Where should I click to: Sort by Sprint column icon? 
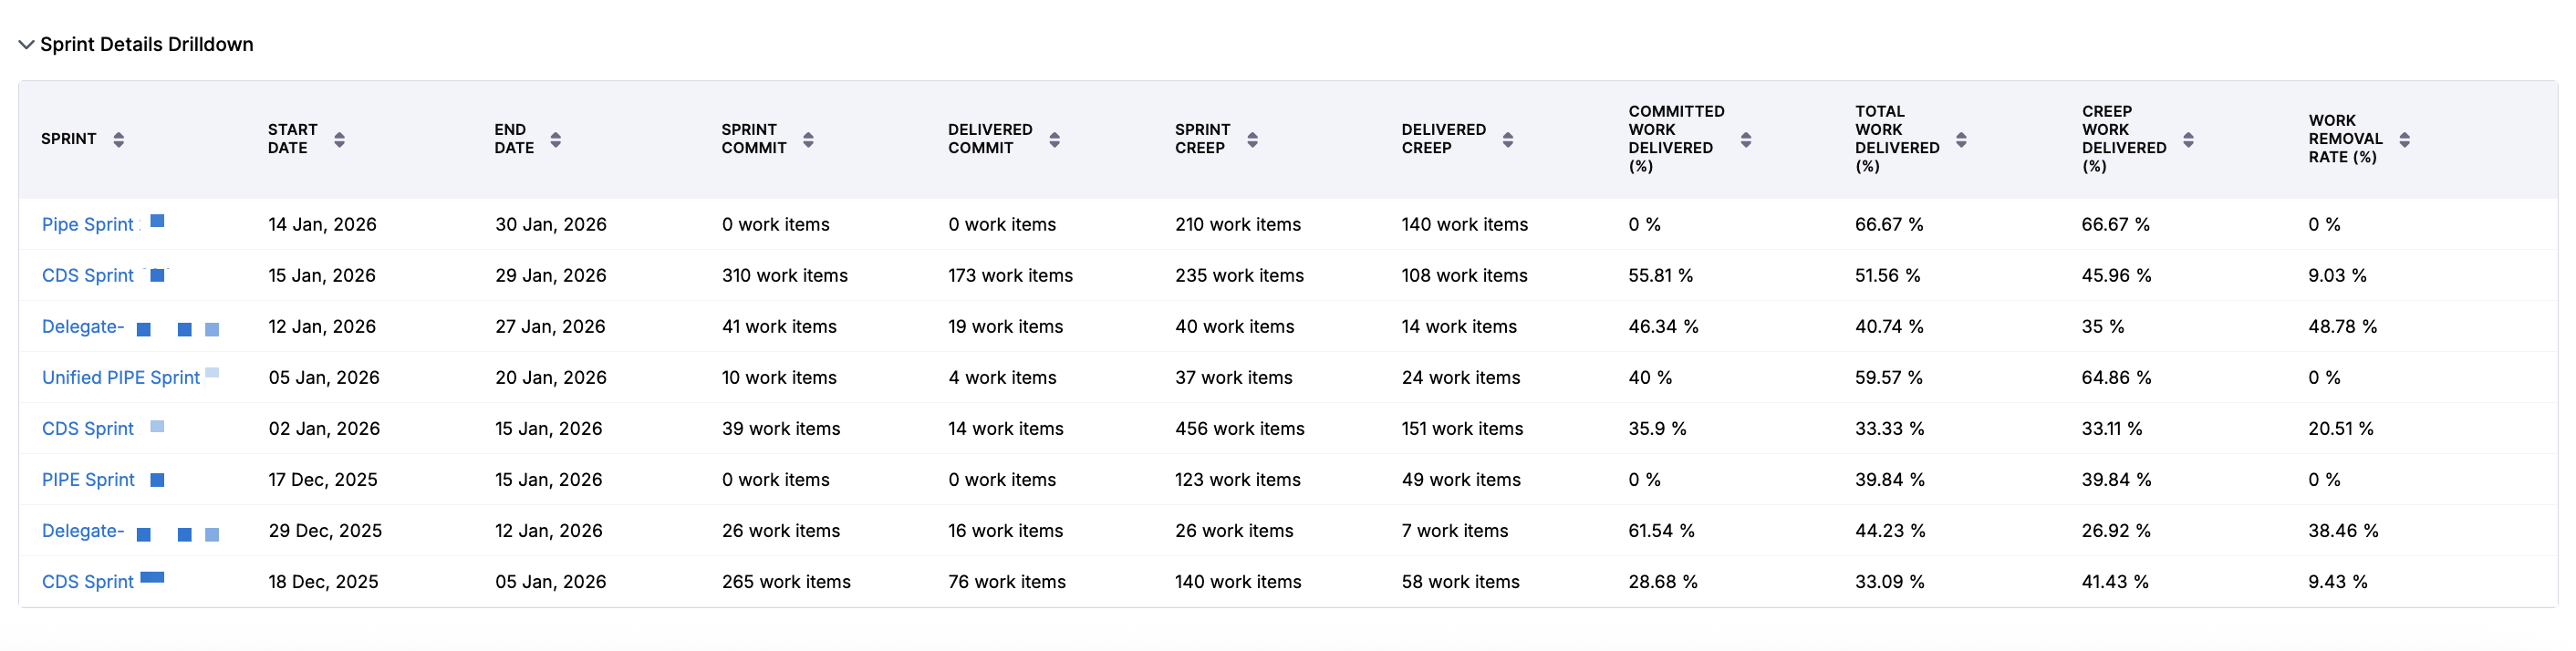coord(118,140)
